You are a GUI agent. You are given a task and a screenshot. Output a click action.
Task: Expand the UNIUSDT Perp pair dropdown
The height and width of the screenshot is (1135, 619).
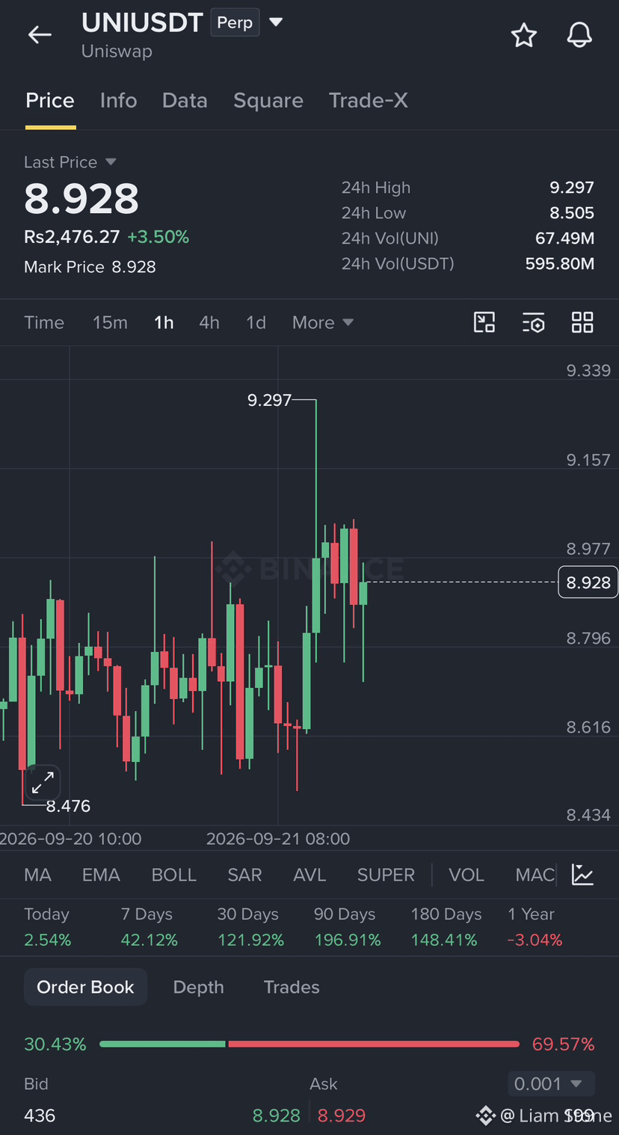pyautogui.click(x=276, y=22)
